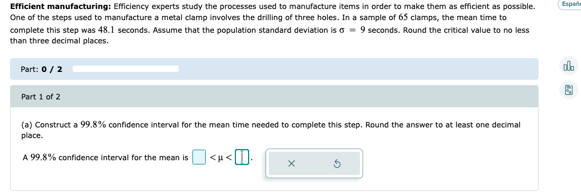
Task: Click the answer tools palette background
Action: pos(314,163)
